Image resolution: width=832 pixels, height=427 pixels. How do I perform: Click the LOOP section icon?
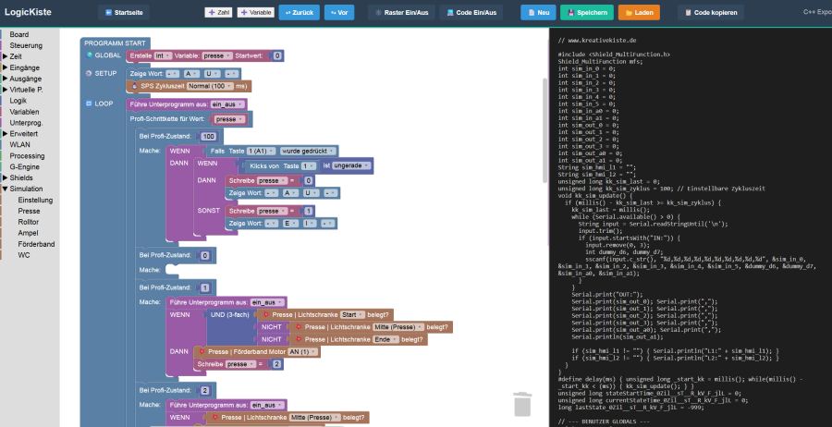89,104
